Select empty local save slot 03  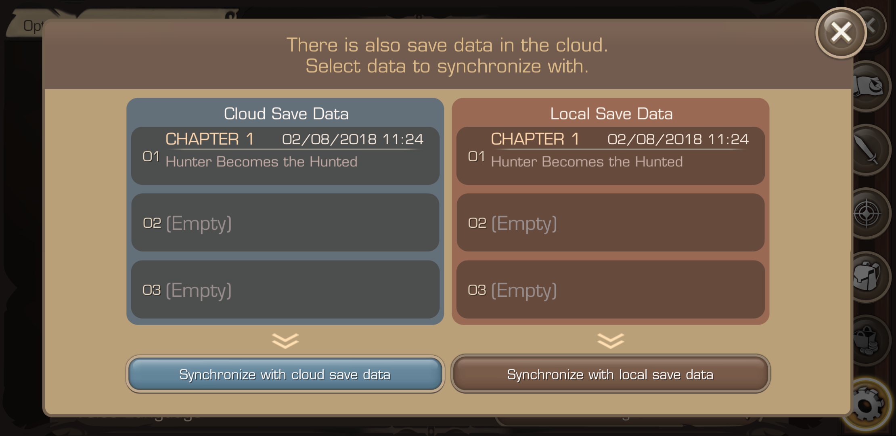[x=610, y=289]
